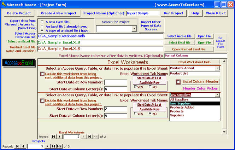The height and width of the screenshot is (150, 235).
Task: Click Open Finished Excel File button
Action: tap(189, 49)
